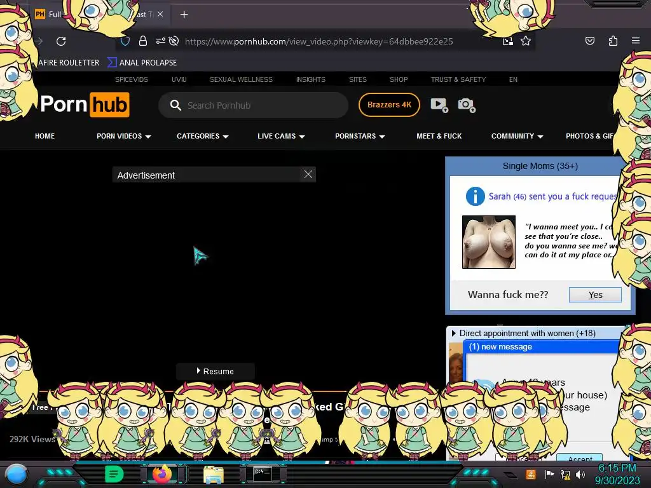This screenshot has width=651, height=488.
Task: Open the SITES top link
Action: pos(357,79)
